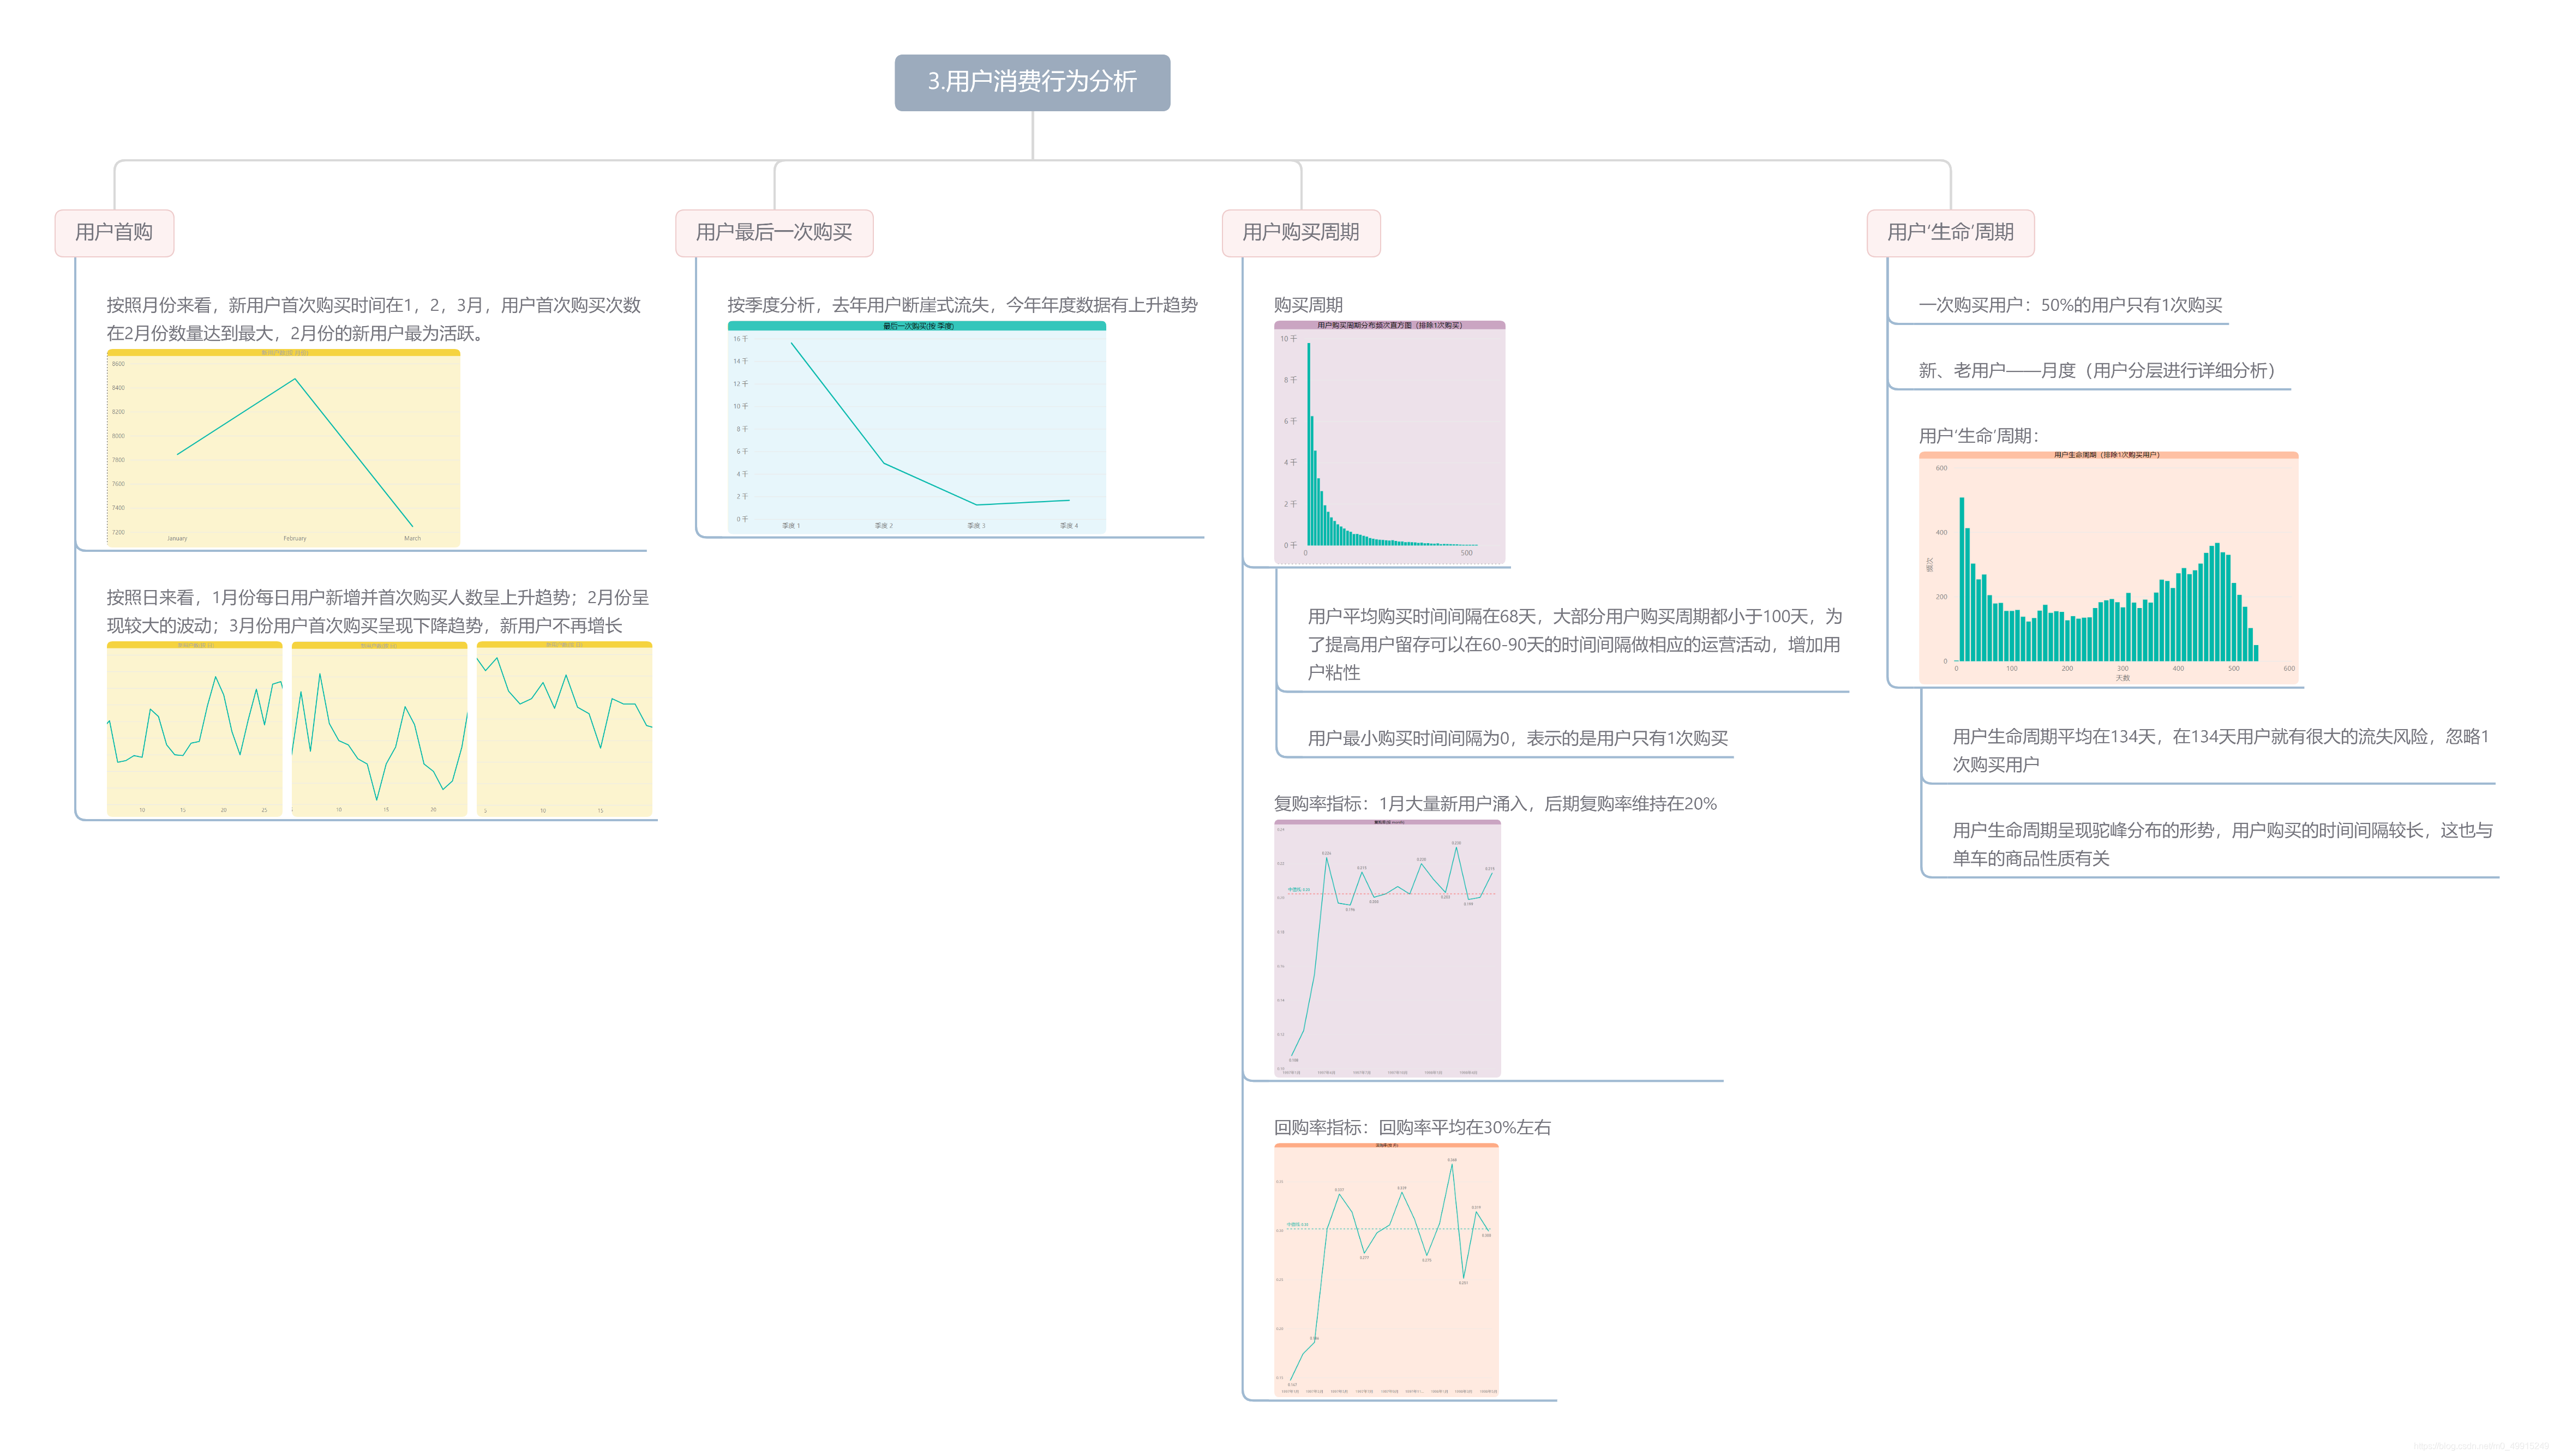This screenshot has width=2554, height=1456.
Task: Open the quarterly last-purchase line chart
Action: [916, 427]
